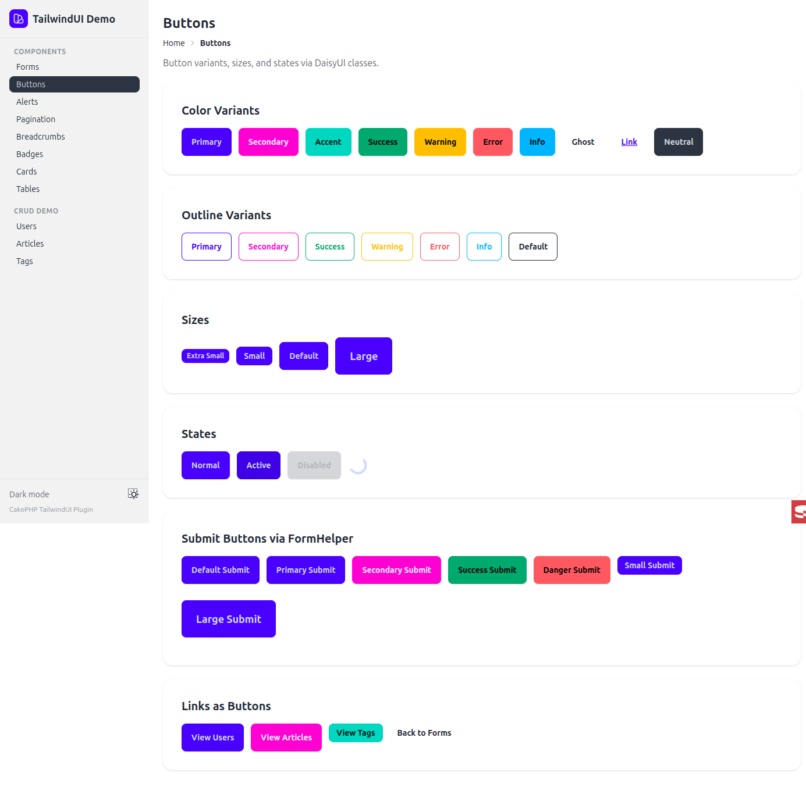Navigate to Home via breadcrumb
Viewport: 806px width, 798px height.
point(173,43)
